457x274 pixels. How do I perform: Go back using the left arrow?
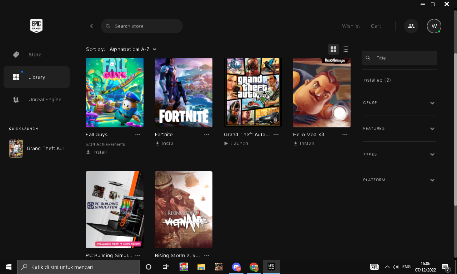(x=91, y=26)
